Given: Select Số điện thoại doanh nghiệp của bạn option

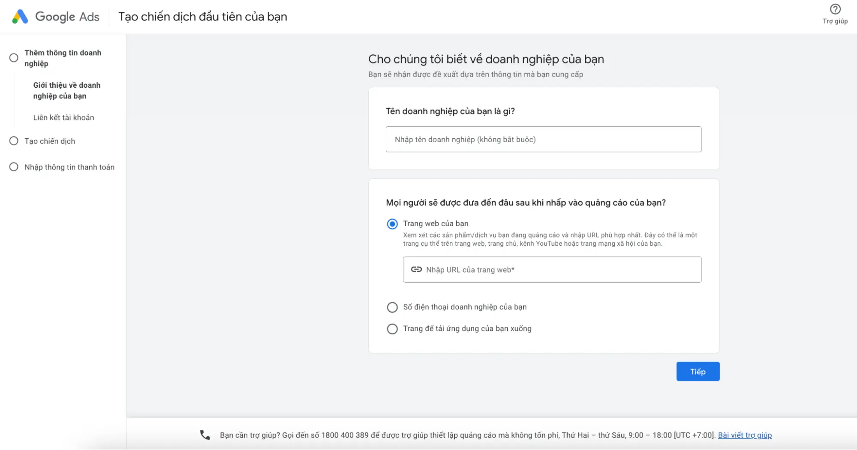Looking at the screenshot, I should pyautogui.click(x=392, y=307).
